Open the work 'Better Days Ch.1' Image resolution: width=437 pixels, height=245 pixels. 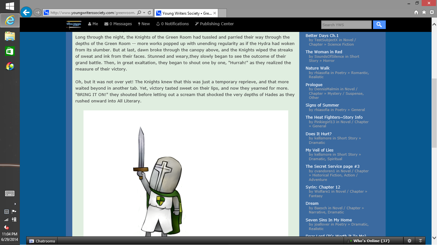point(322,35)
